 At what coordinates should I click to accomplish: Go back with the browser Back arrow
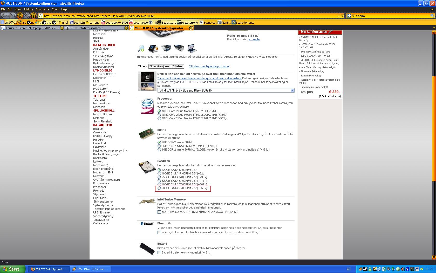pyautogui.click(x=4, y=16)
